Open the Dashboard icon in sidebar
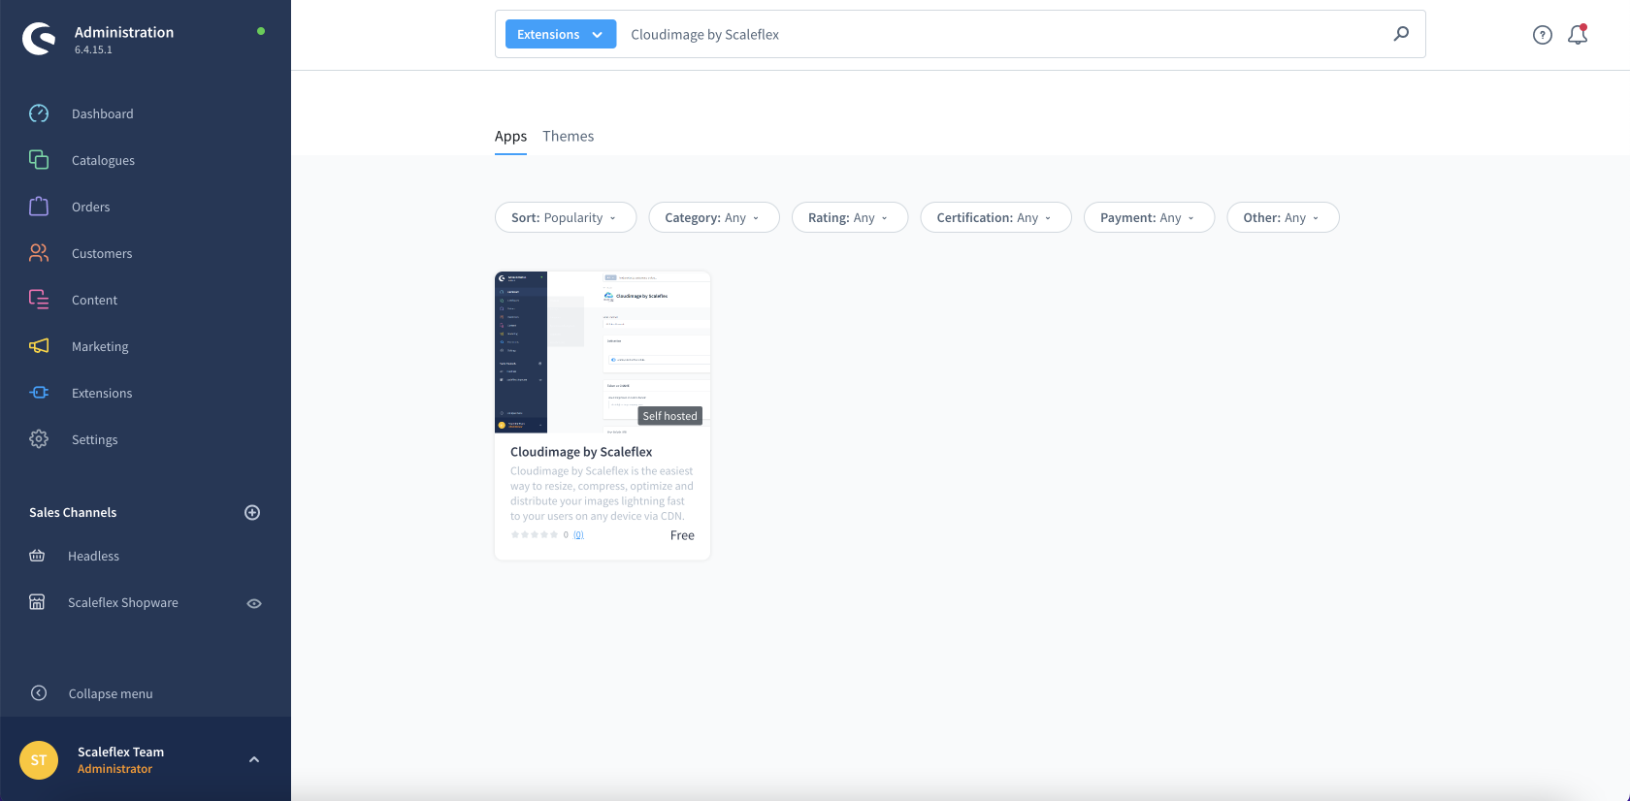 39,113
